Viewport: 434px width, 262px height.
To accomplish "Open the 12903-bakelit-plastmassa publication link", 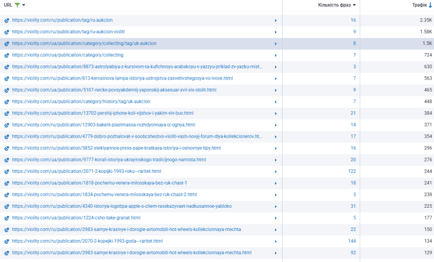I will pos(103,124).
